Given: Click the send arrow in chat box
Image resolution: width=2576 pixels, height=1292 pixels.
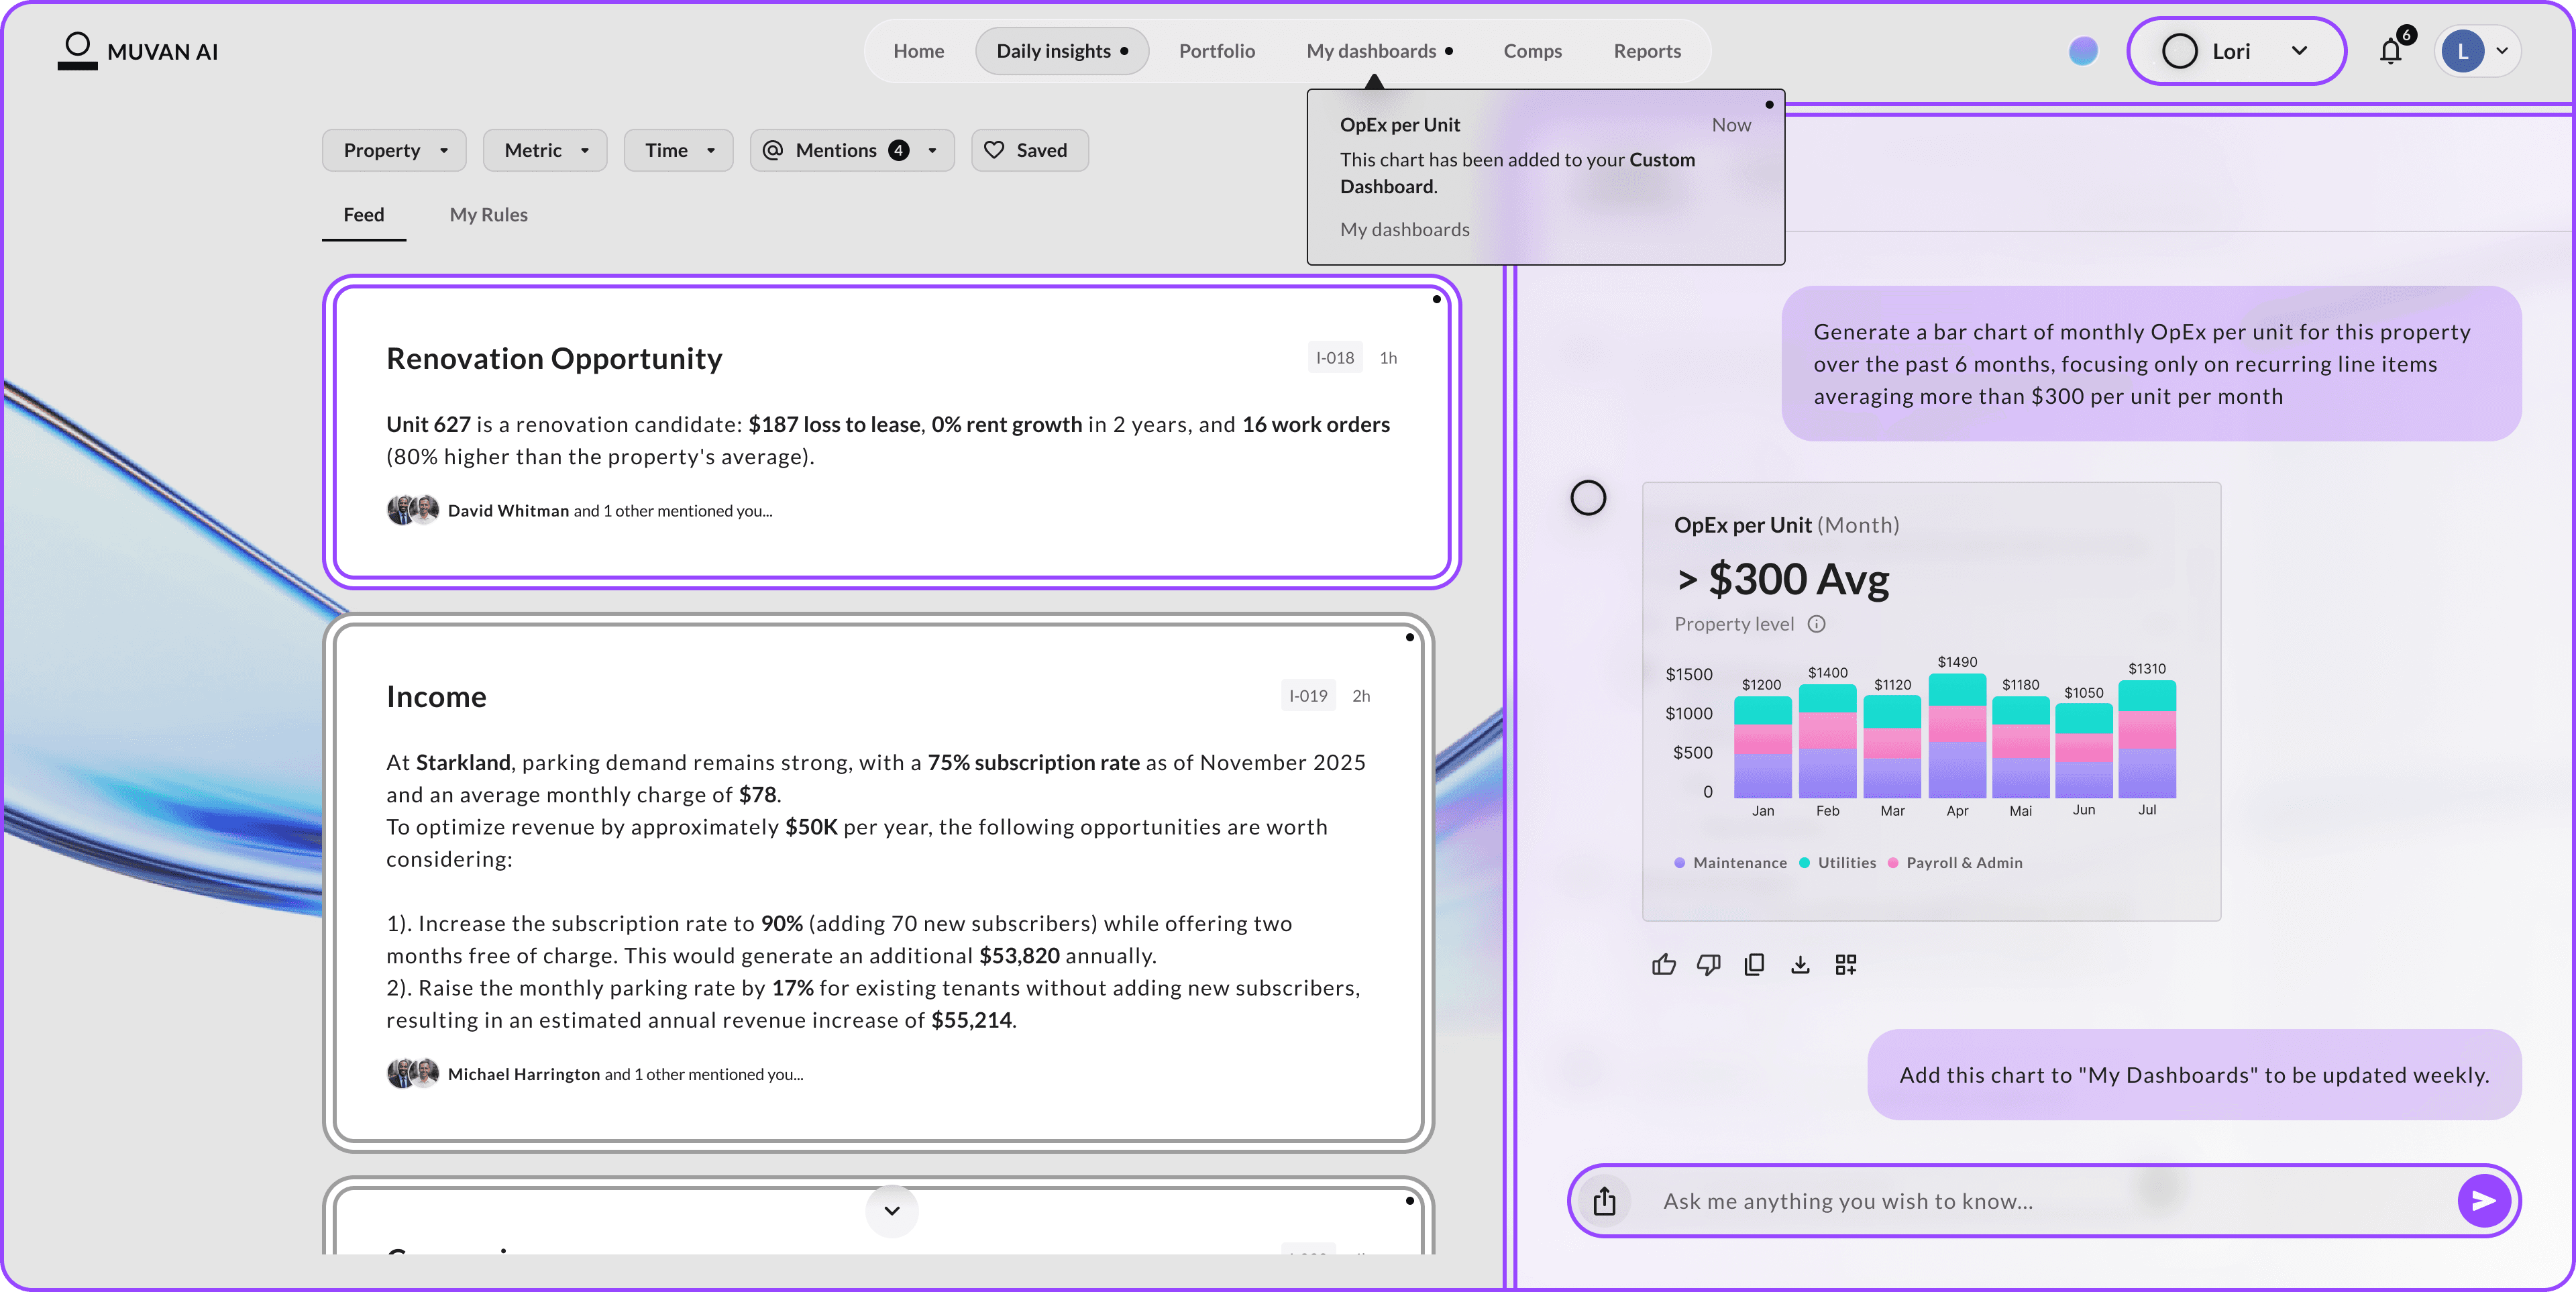Looking at the screenshot, I should click(2484, 1201).
